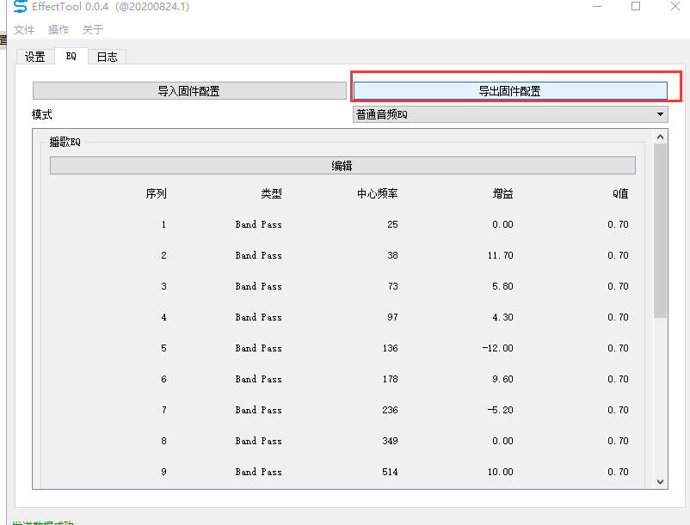Viewport: 690px width, 525px height.
Task: Open the 文件 menu
Action: coord(24,29)
